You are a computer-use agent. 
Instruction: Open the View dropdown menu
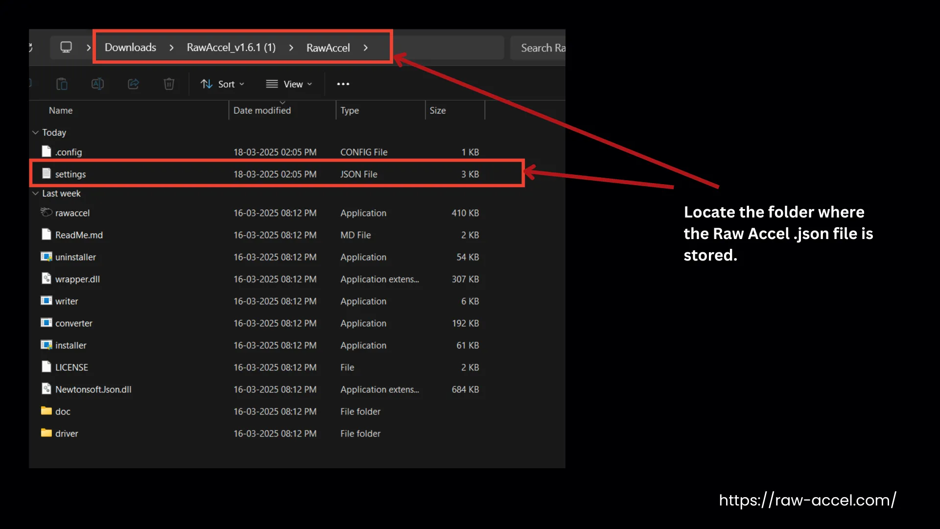pos(289,84)
